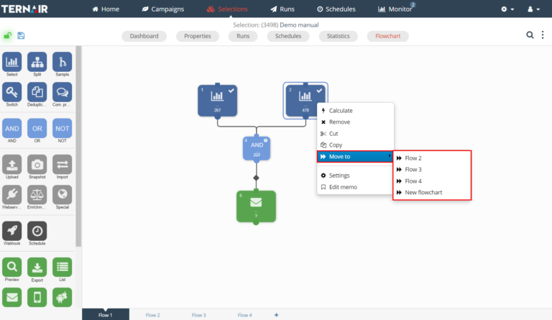
Task: Move block to New flowchart
Action: (x=432, y=192)
